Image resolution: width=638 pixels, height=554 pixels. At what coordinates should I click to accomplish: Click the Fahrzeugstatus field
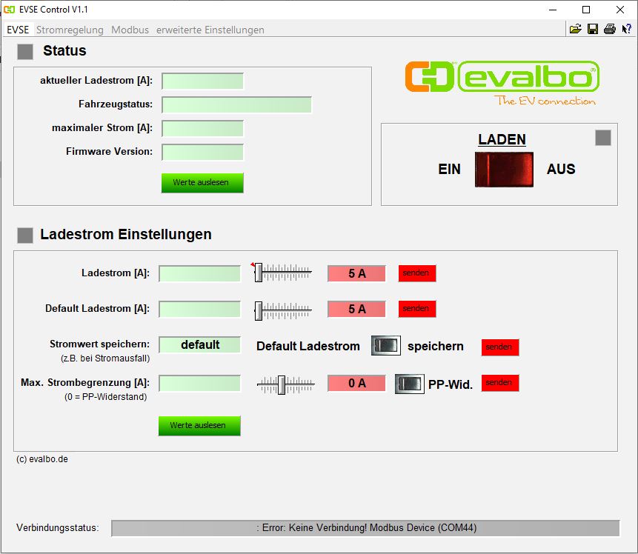tap(237, 104)
